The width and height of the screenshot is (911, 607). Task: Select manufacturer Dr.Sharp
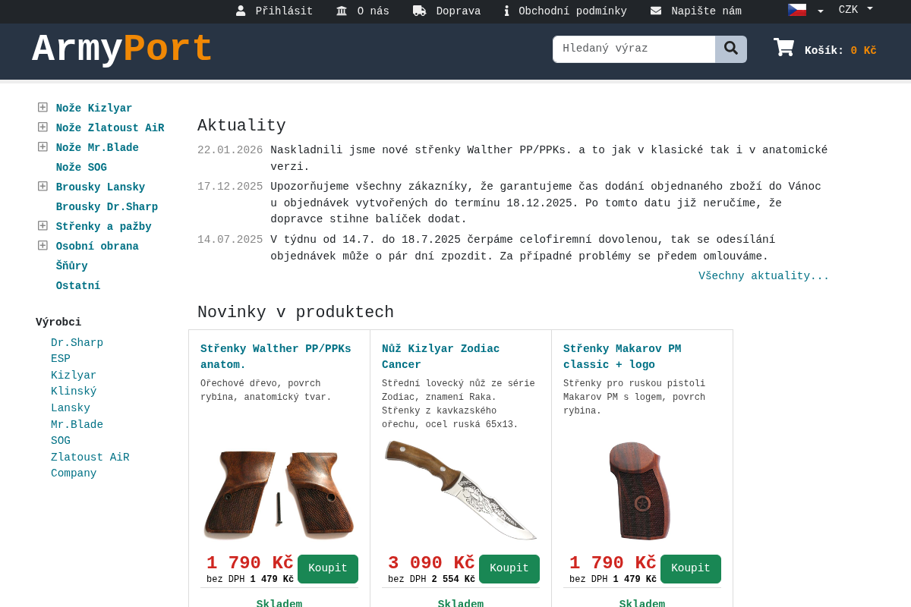(x=77, y=343)
